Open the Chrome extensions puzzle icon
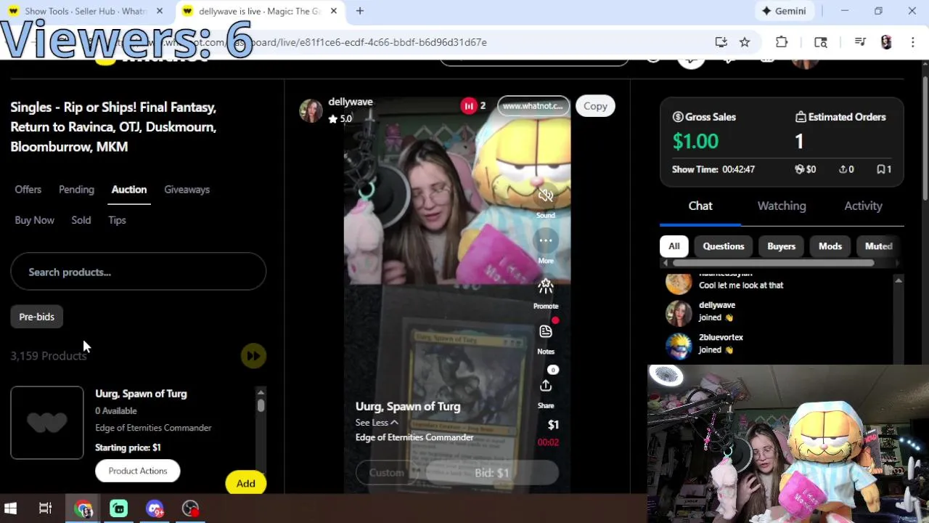Image resolution: width=929 pixels, height=523 pixels. pos(782,42)
